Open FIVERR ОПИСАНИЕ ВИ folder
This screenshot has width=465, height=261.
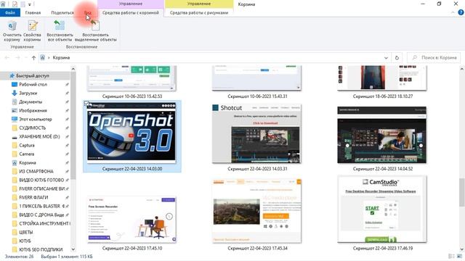41,188
